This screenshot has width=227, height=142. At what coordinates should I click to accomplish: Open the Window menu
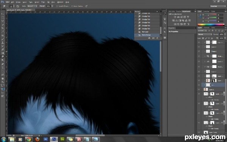click(x=60, y=2)
